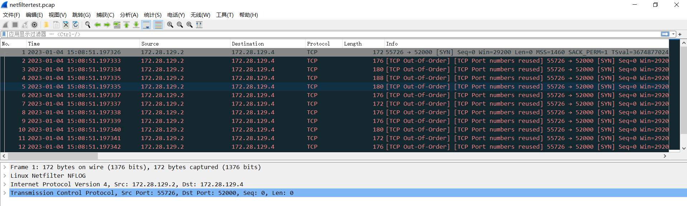
Task: Click the open capture file folder icon
Action: pyautogui.click(x=46, y=25)
